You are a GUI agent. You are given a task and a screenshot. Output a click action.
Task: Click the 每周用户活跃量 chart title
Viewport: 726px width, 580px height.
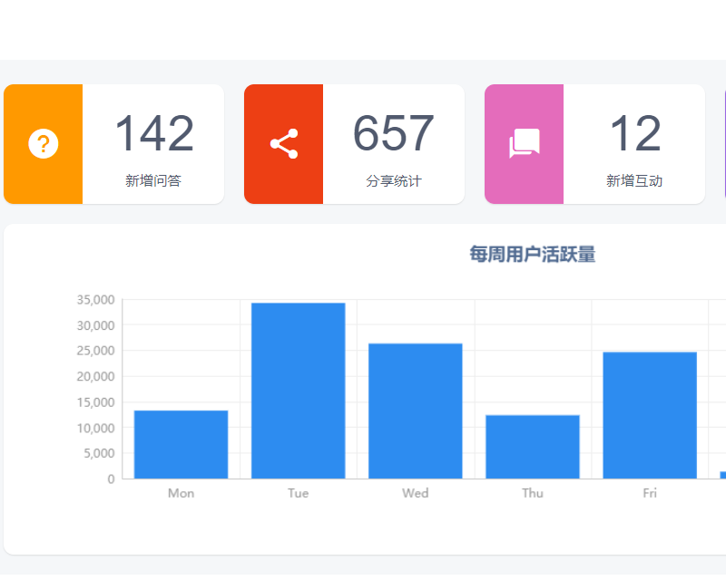pyautogui.click(x=532, y=255)
